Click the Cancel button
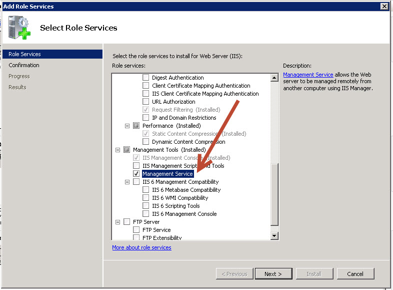This screenshot has width=393, height=290. coord(355,273)
